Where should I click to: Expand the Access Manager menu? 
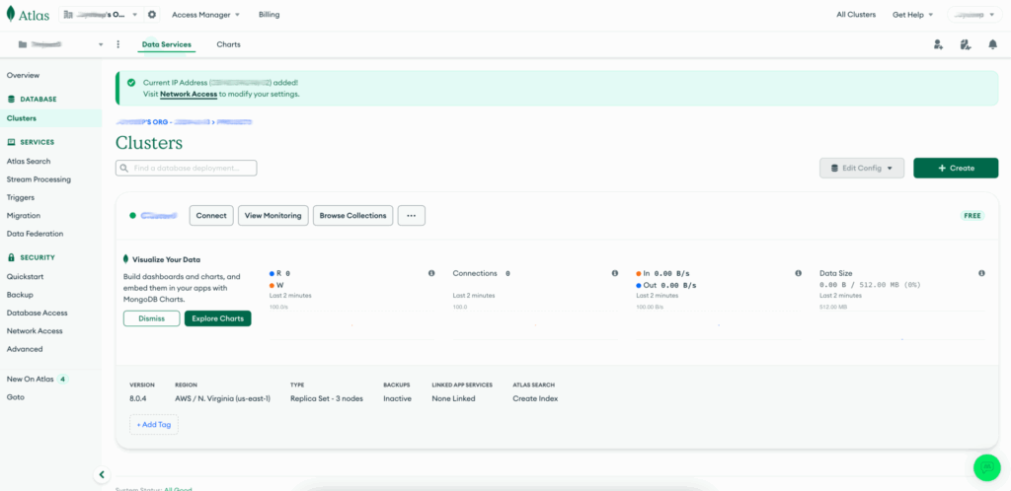(205, 14)
